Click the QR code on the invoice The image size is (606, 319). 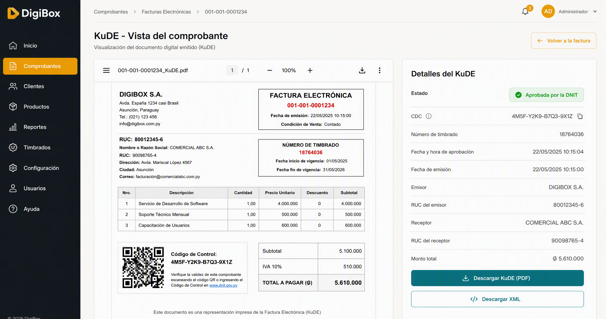(x=143, y=268)
